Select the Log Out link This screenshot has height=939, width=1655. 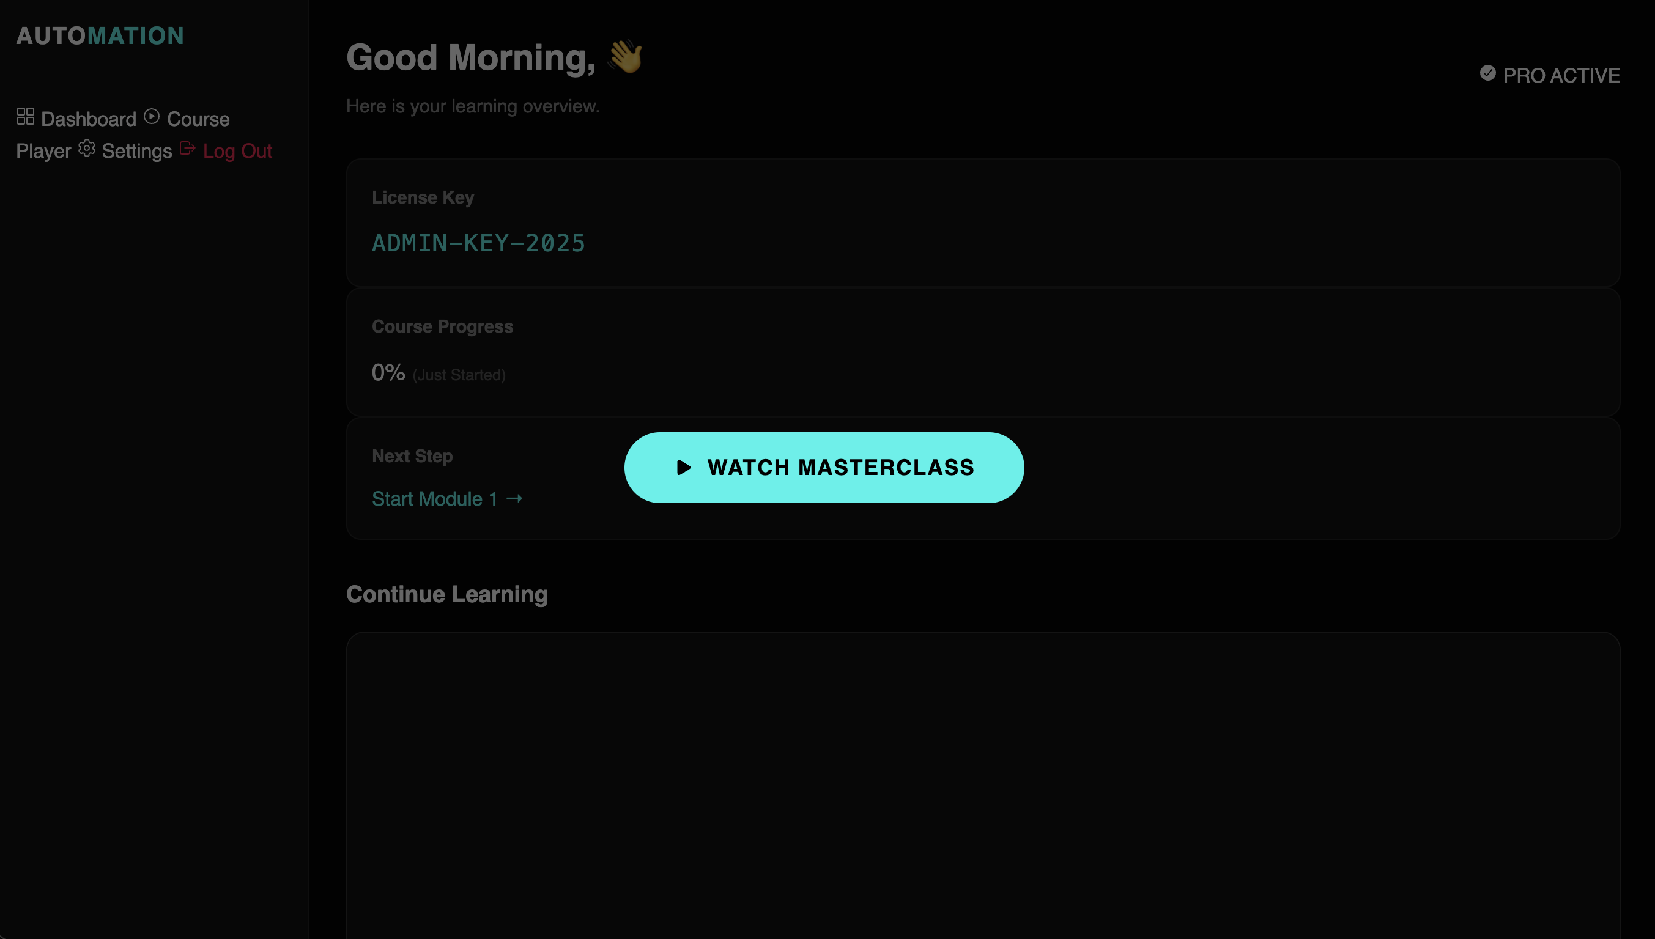(x=237, y=151)
